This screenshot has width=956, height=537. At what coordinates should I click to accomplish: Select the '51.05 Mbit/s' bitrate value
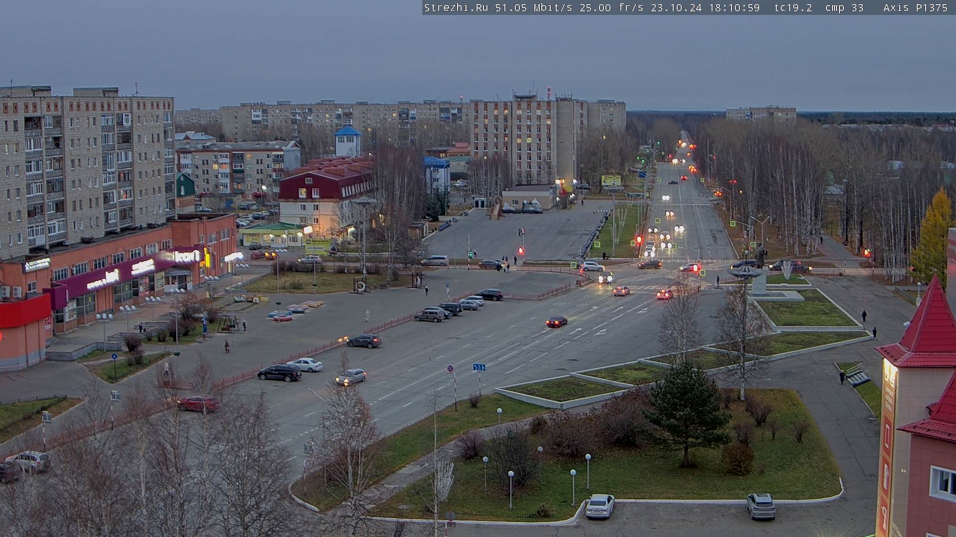tap(533, 7)
